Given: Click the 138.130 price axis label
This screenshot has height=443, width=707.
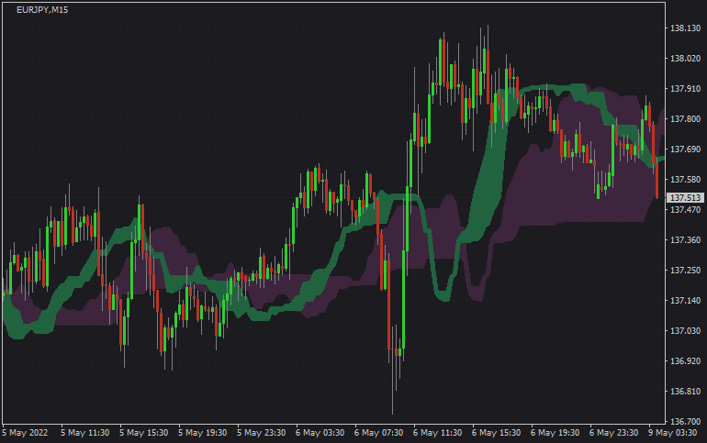Looking at the screenshot, I should click(x=685, y=28).
